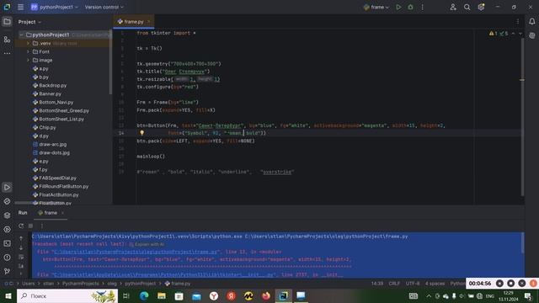Click warnings indicator in editor
The width and height of the screenshot is (539, 303).
click(494, 34)
